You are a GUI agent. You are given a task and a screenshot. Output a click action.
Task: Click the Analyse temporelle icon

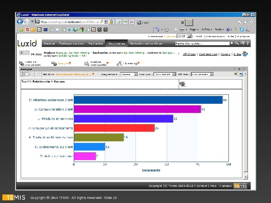click(87, 64)
